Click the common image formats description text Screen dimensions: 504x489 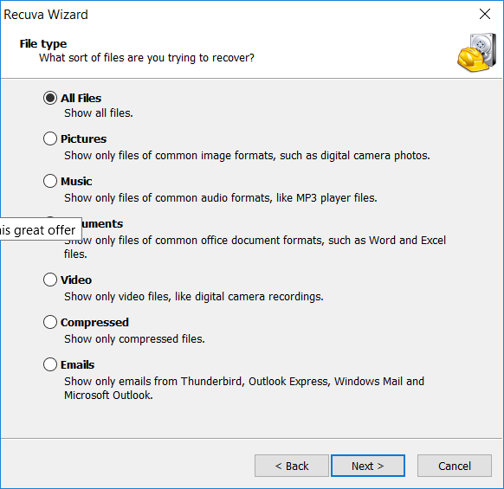pyautogui.click(x=247, y=156)
